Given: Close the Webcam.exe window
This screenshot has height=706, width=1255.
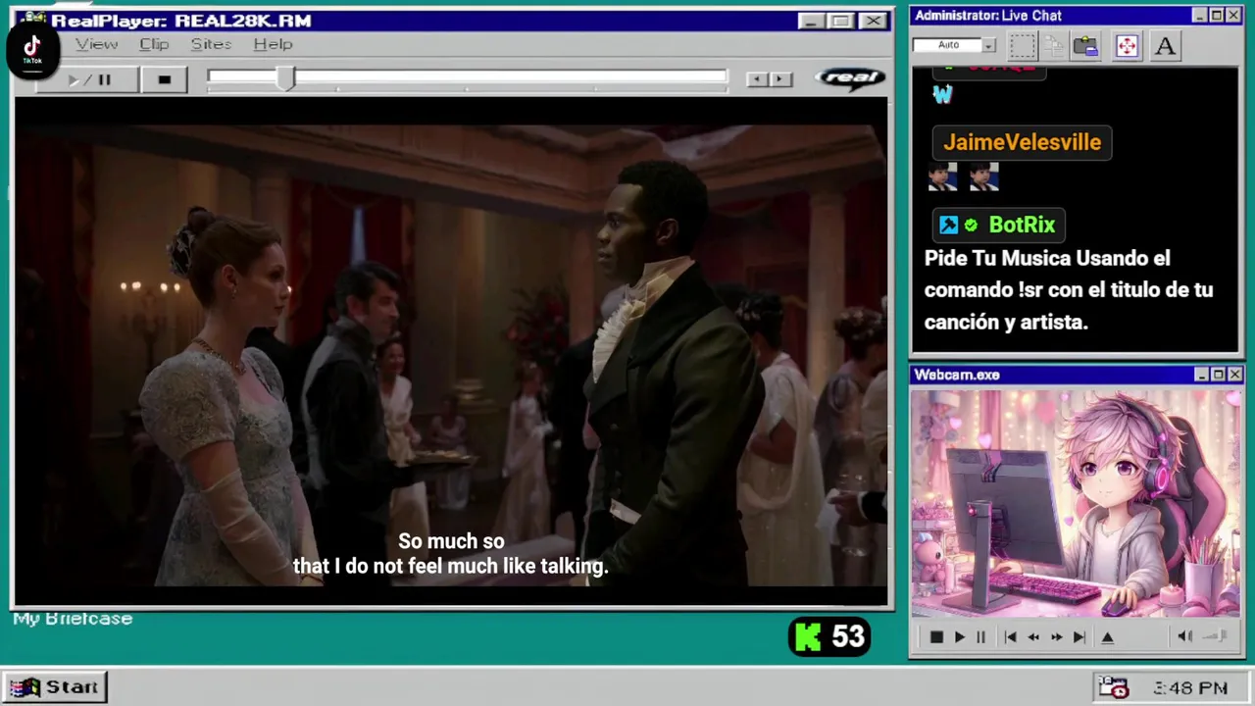Looking at the screenshot, I should 1234,375.
